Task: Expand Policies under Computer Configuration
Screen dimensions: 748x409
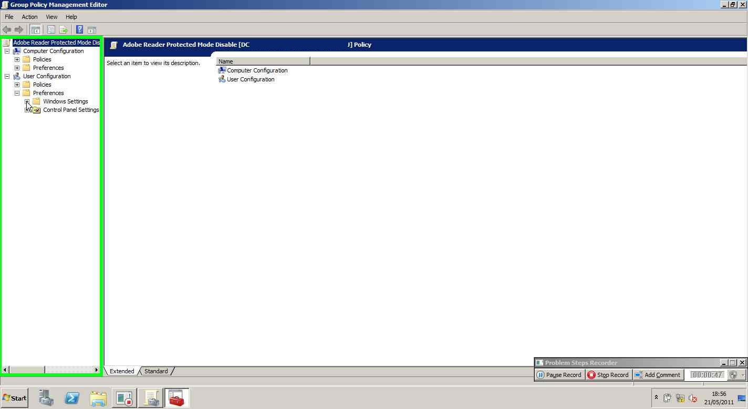Action: [x=17, y=59]
